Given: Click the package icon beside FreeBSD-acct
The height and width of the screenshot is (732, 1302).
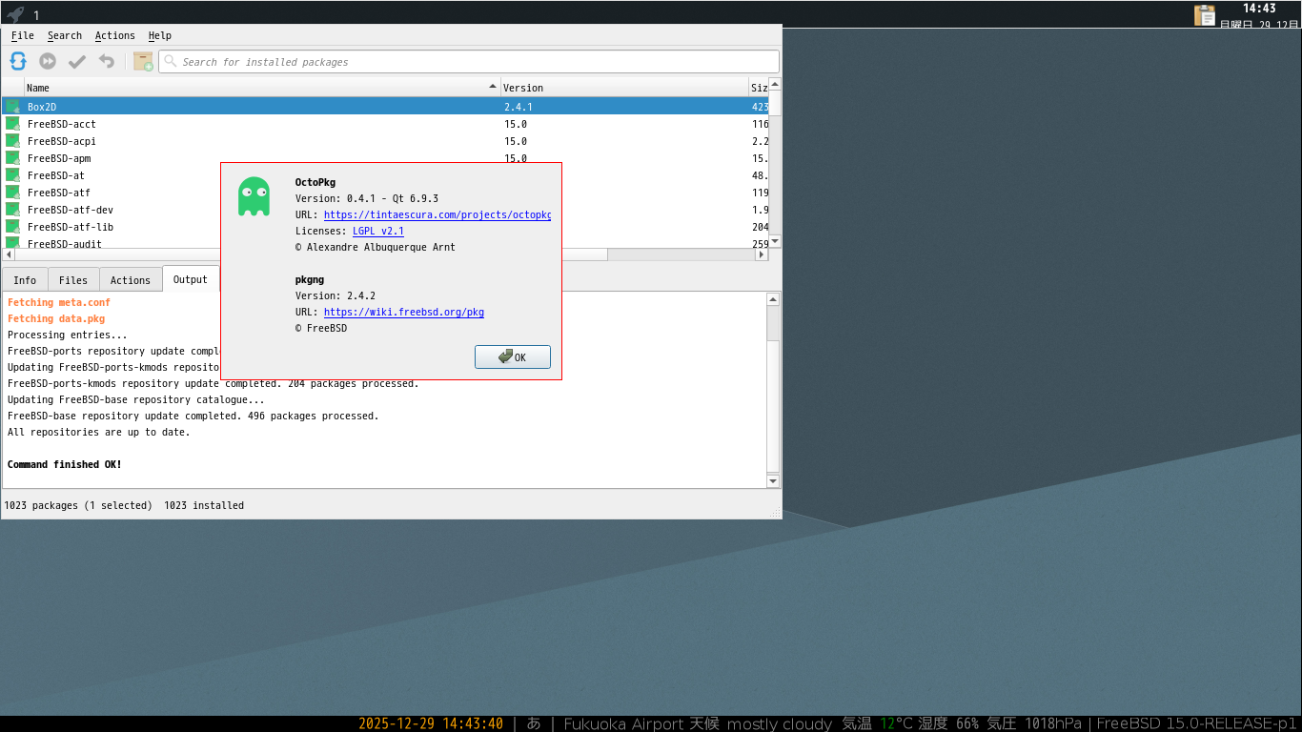Looking at the screenshot, I should pyautogui.click(x=12, y=124).
